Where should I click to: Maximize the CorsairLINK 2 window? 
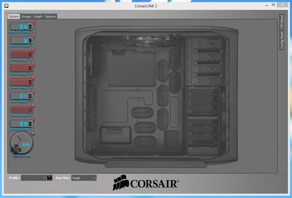tap(273, 5)
